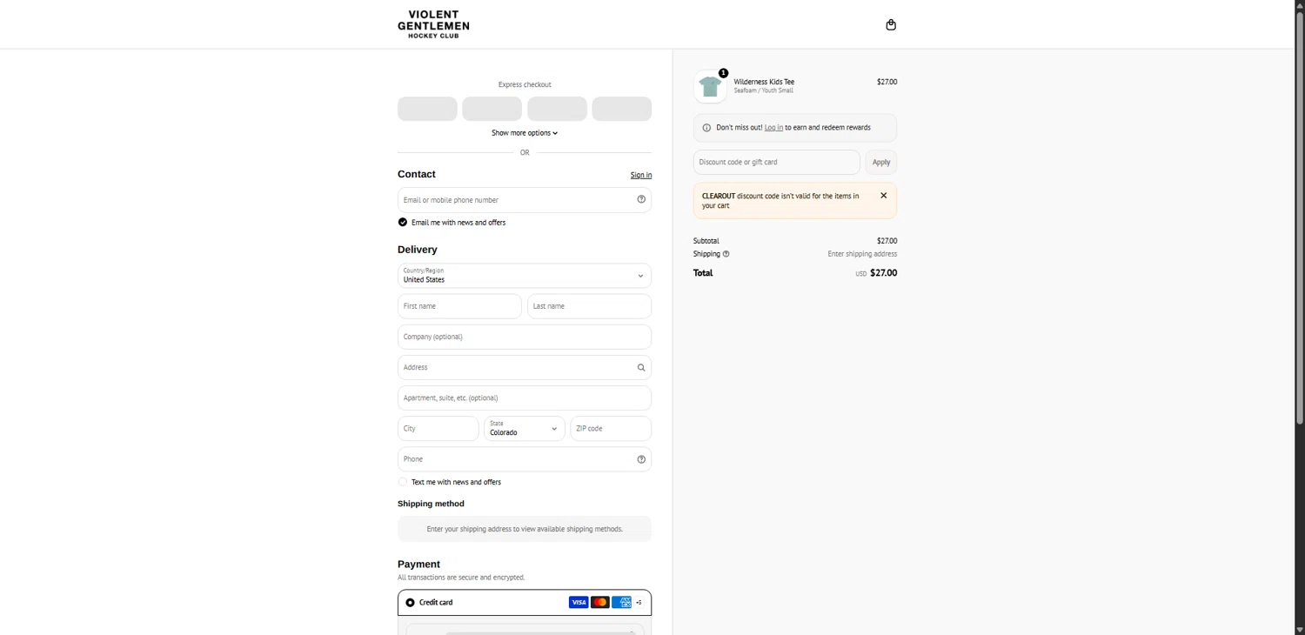Click the Visa card icon
Screen dimensions: 1305x635
579,602
